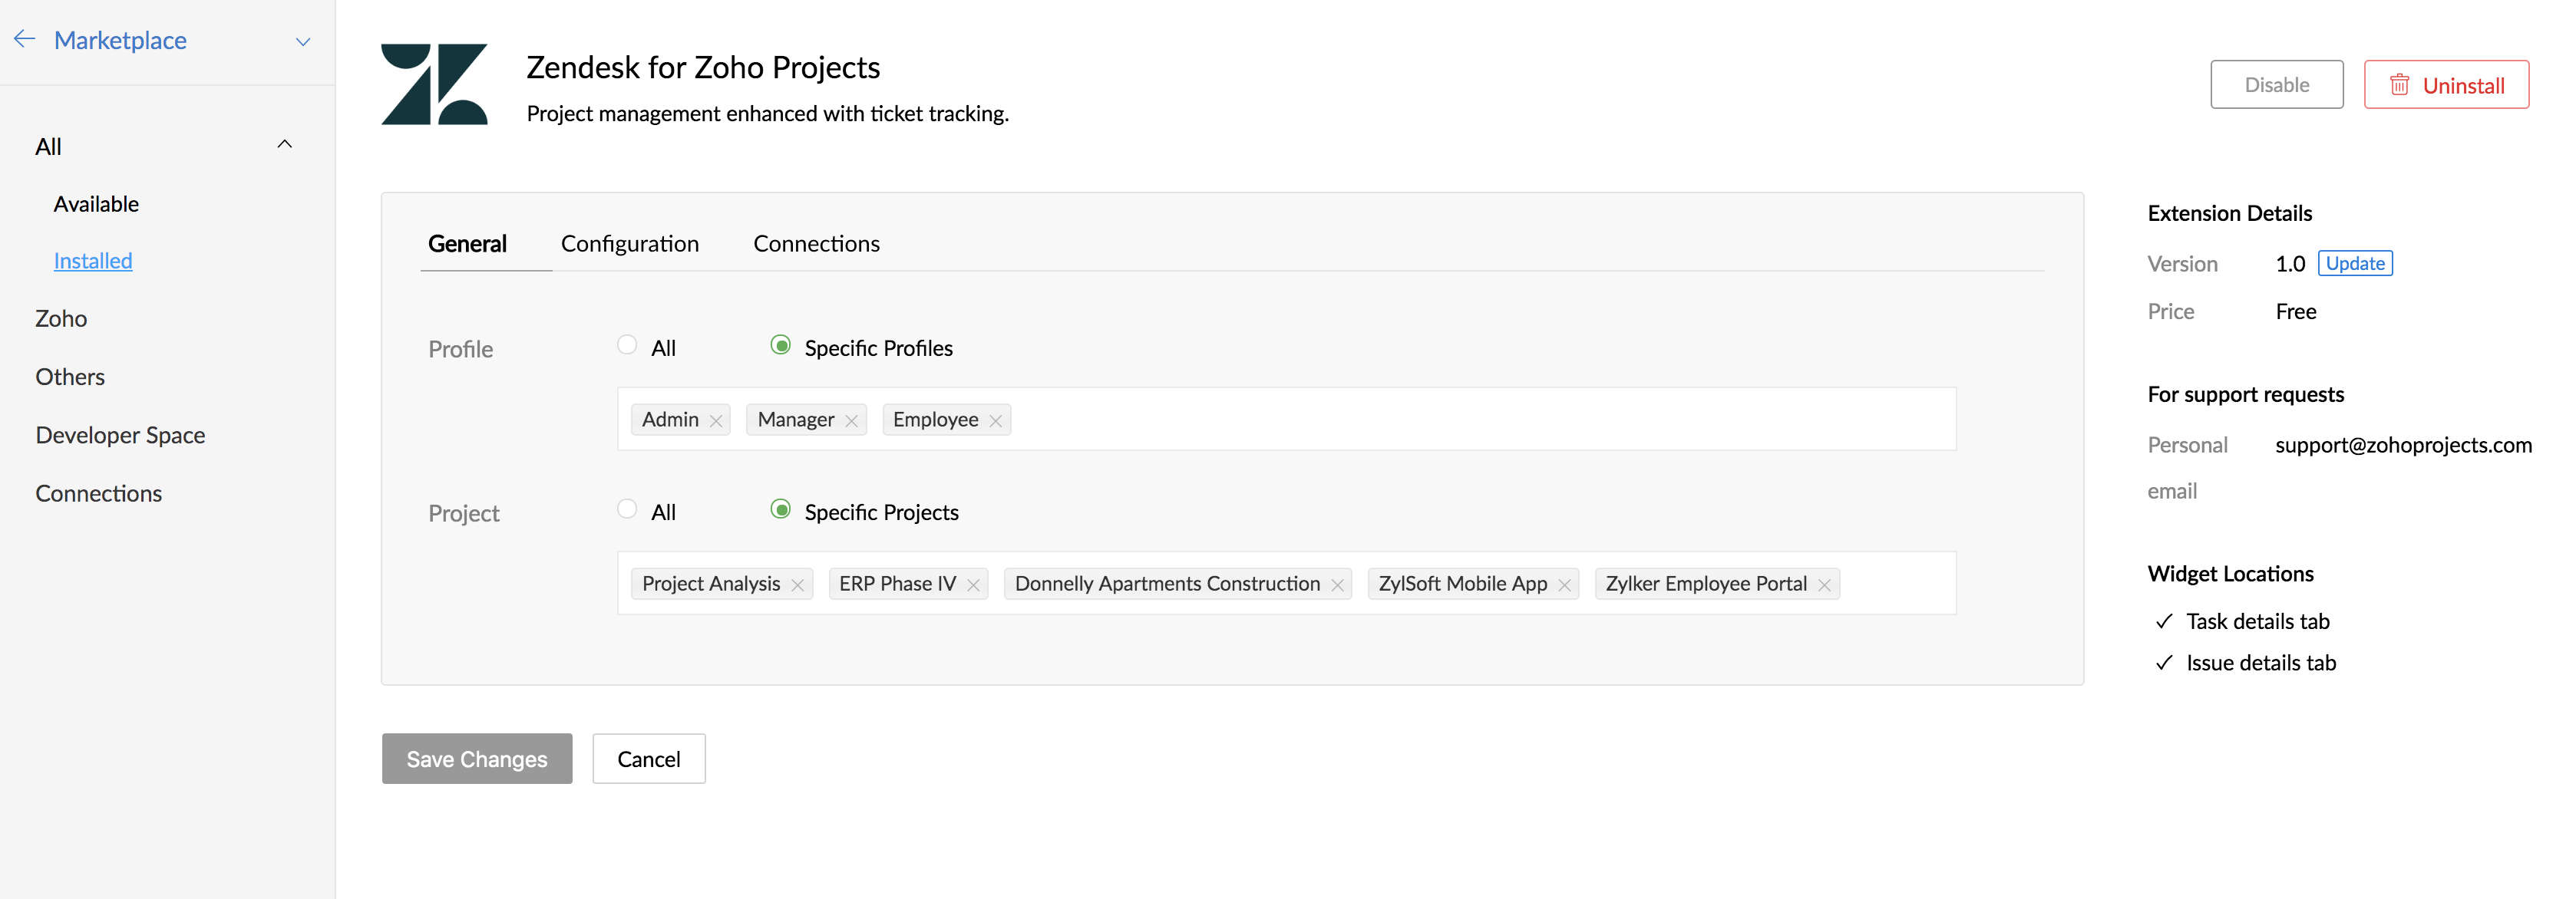The width and height of the screenshot is (2576, 899).
Task: Click the Zylker Employee Portal label
Action: pos(1706,583)
